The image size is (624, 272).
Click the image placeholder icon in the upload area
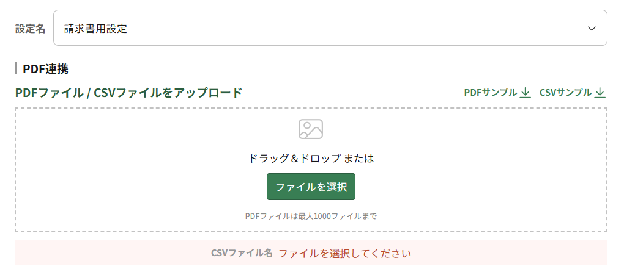(x=311, y=129)
